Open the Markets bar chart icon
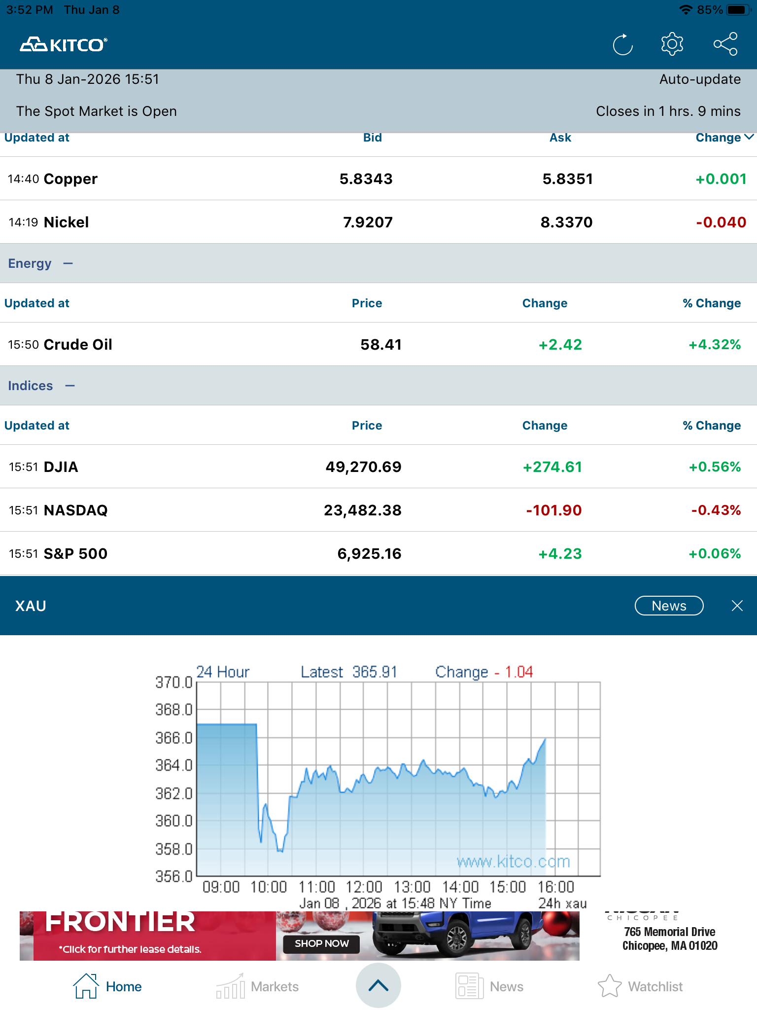This screenshot has height=1010, width=757. [230, 986]
